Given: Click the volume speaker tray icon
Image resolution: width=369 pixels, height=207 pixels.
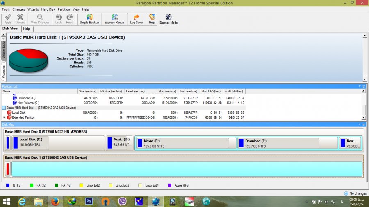Looking at the screenshot, I should point(326,202).
